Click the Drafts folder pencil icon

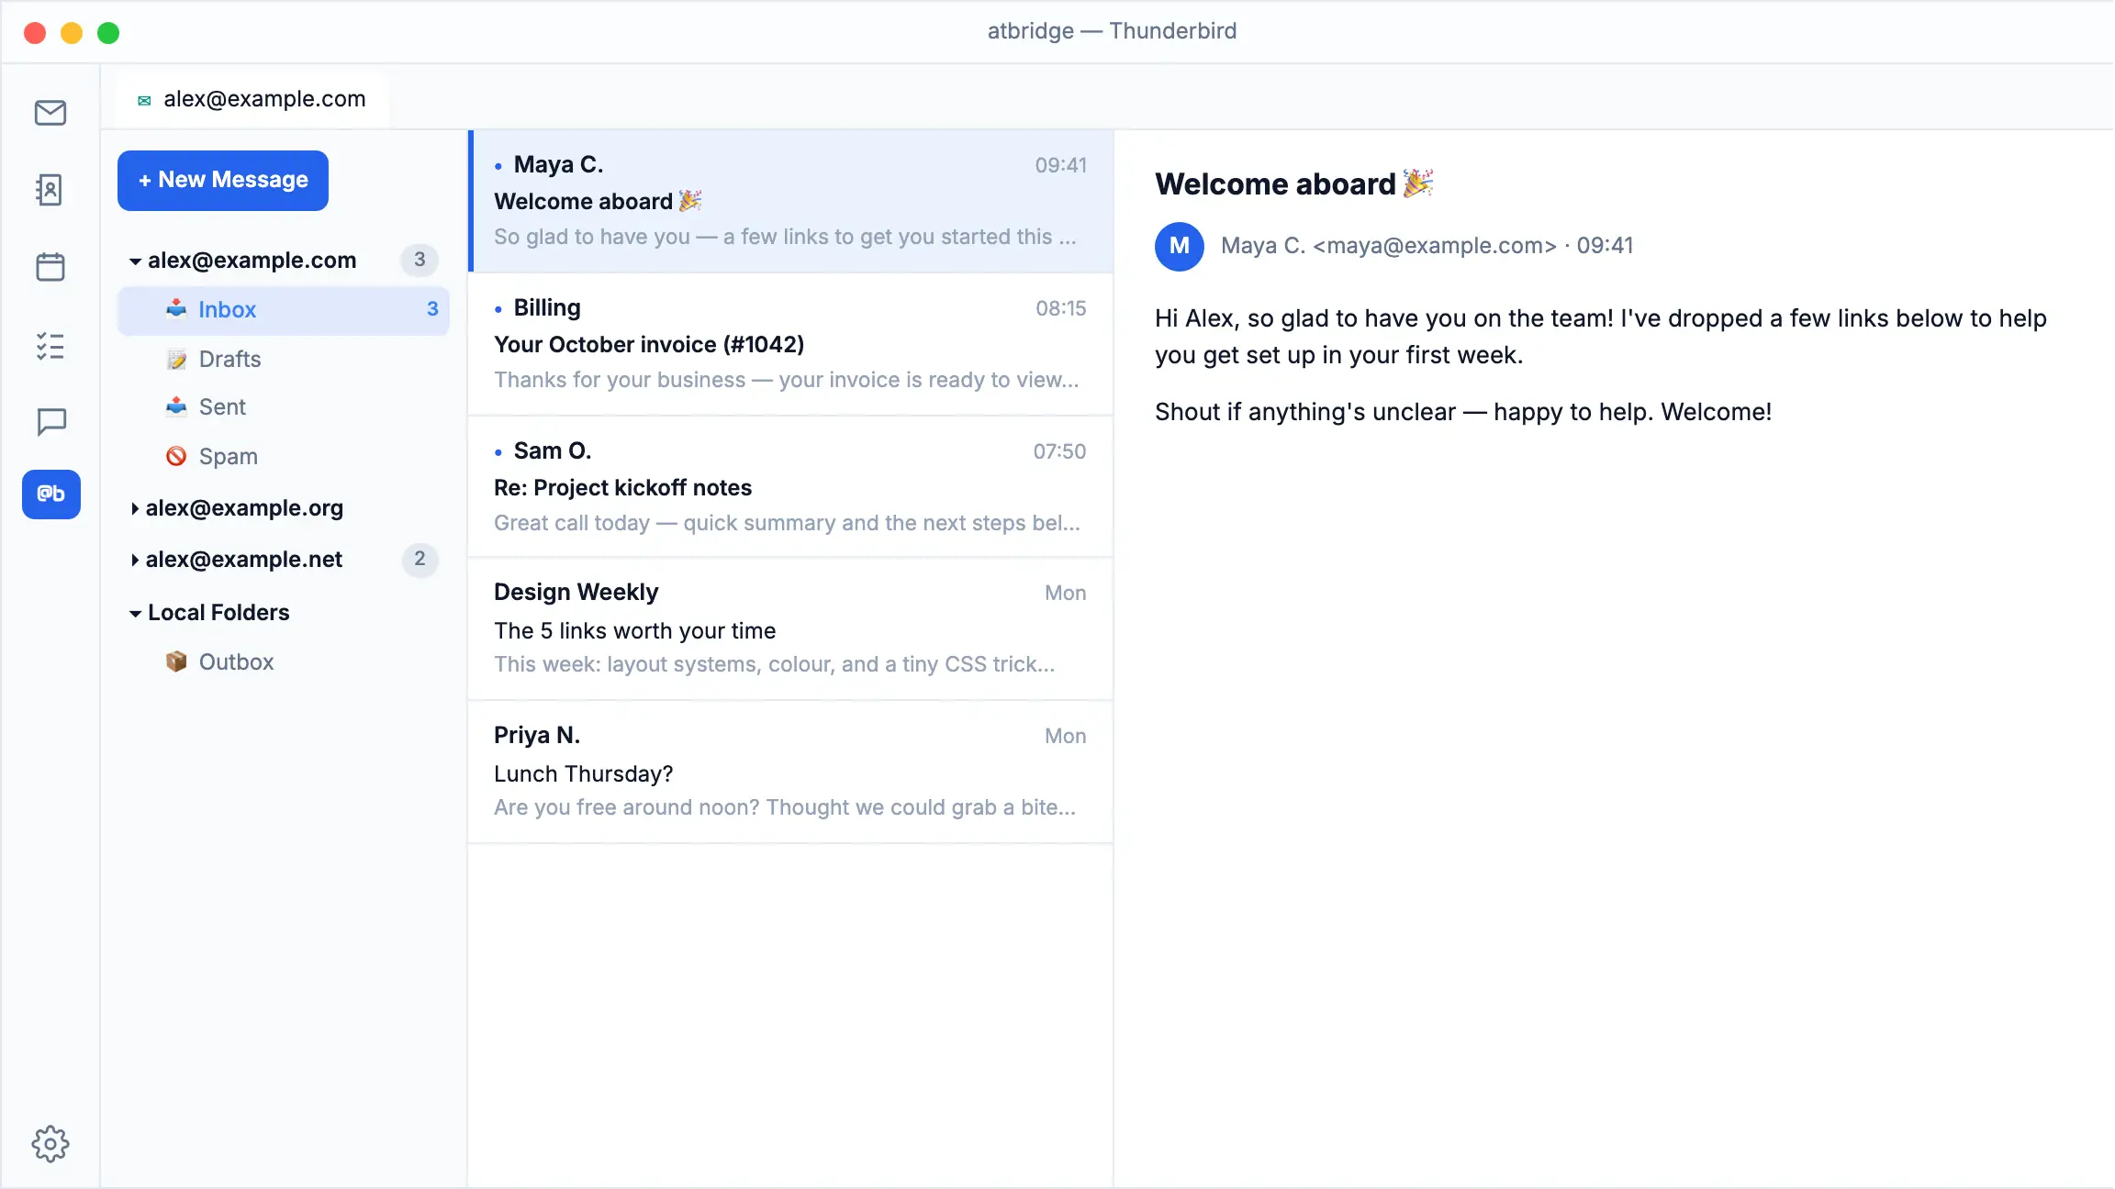coord(176,359)
